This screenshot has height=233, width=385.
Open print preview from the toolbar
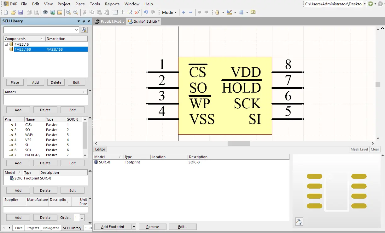(37, 12)
